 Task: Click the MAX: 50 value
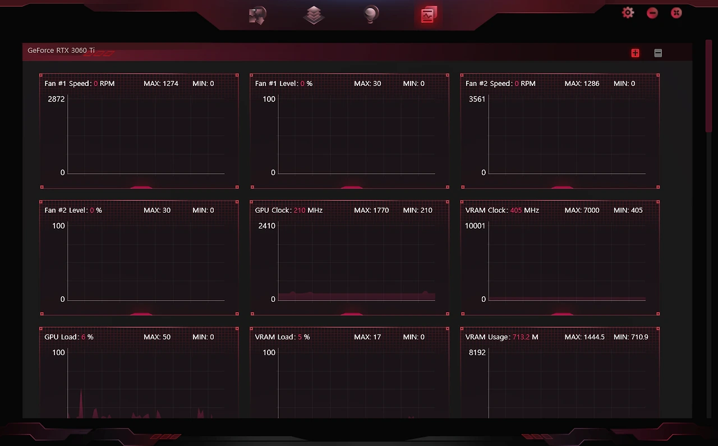(157, 337)
